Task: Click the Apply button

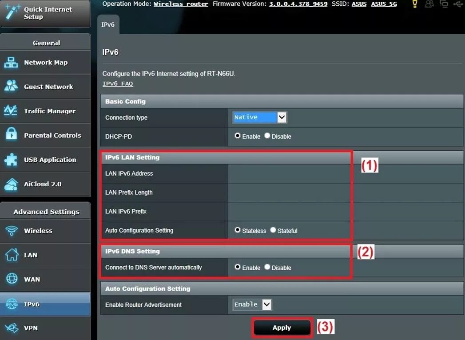Action: [x=282, y=327]
